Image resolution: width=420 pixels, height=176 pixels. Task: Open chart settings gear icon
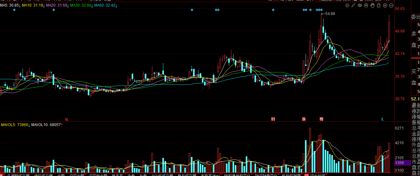click(347, 5)
